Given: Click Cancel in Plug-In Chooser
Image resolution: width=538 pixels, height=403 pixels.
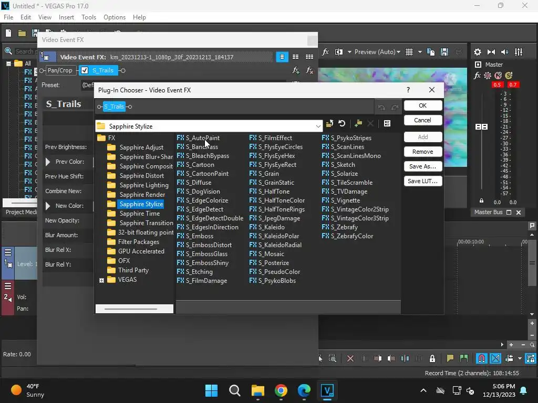Looking at the screenshot, I should point(423,120).
